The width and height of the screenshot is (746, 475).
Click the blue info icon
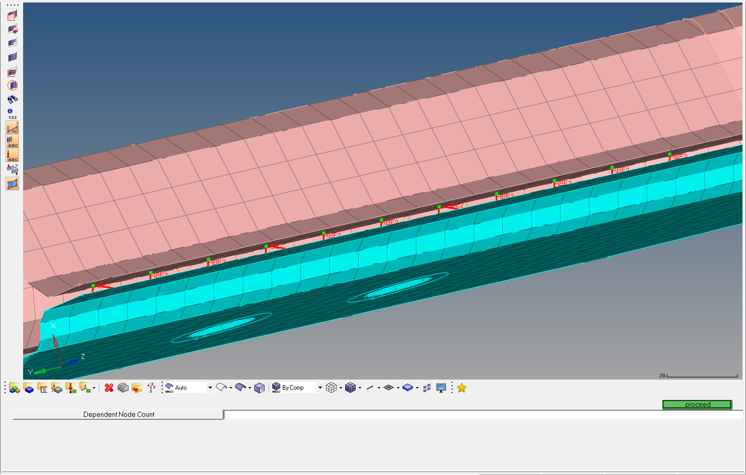(x=10, y=111)
